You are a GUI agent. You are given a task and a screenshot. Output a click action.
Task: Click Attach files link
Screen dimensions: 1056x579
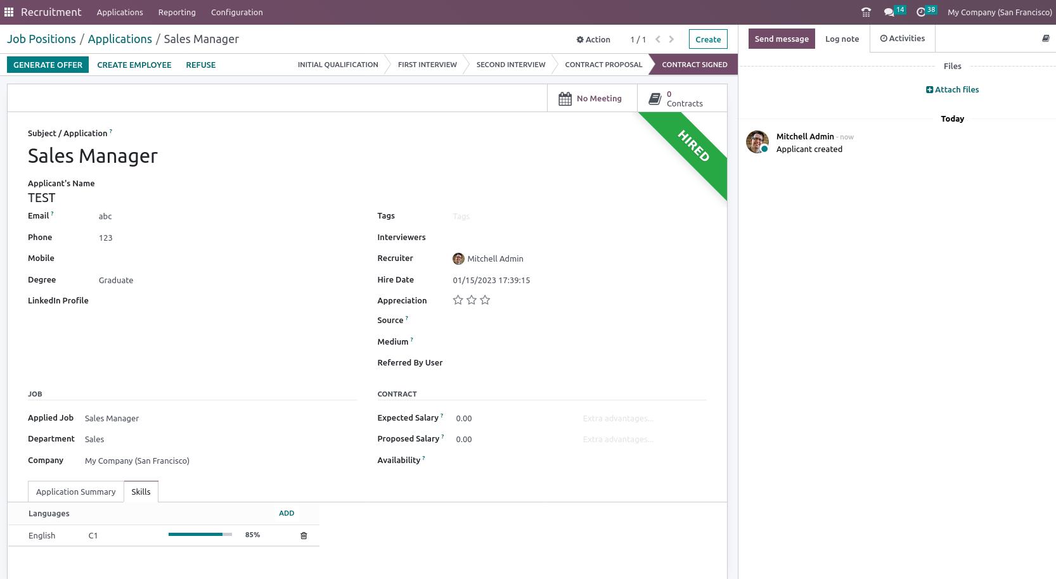952,89
